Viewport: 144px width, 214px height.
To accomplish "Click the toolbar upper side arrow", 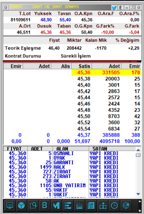I will pyautogui.click(x=140, y=201).
